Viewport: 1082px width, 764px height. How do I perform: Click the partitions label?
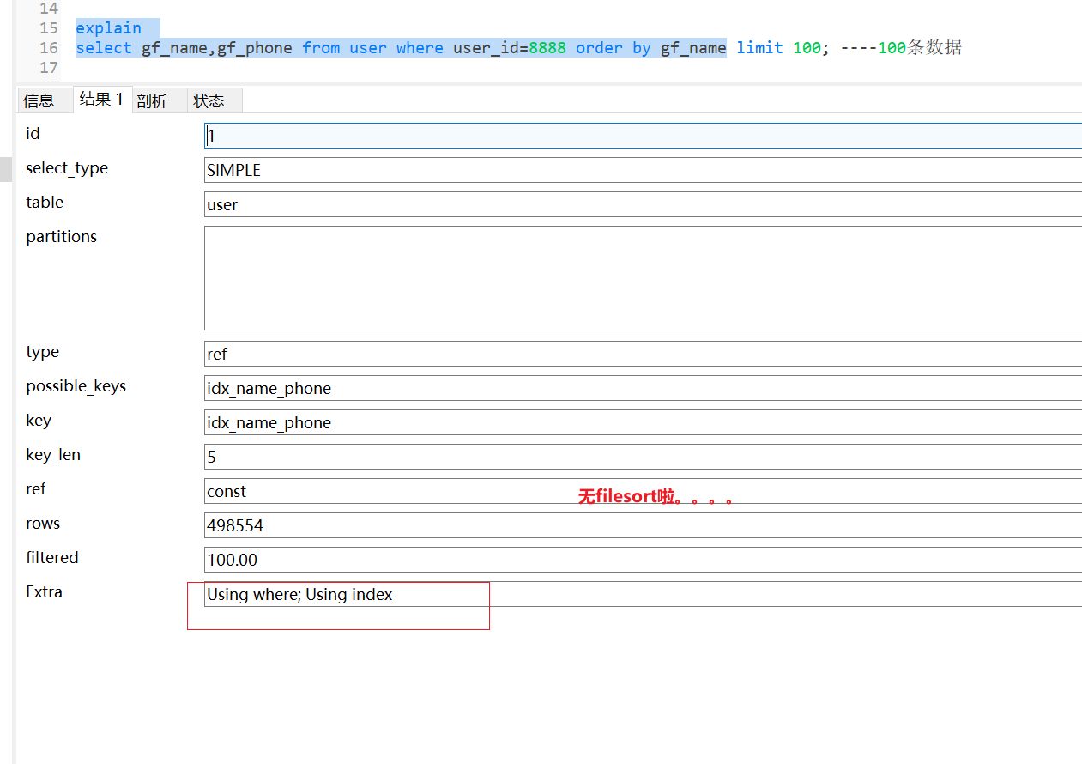coord(61,237)
